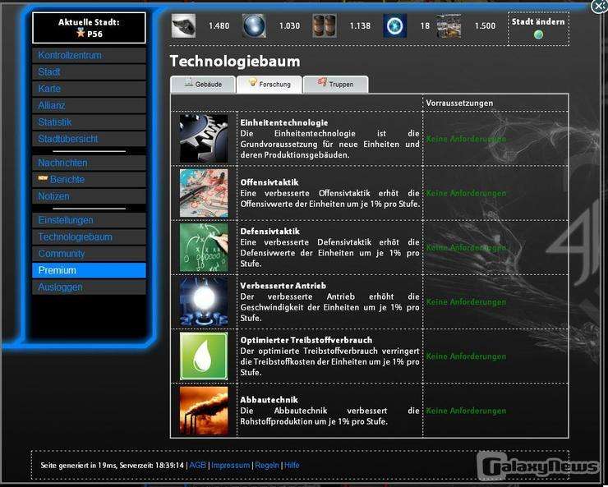Open the Impressum footer link
Viewport: 608px width, 487px height.
tap(230, 465)
